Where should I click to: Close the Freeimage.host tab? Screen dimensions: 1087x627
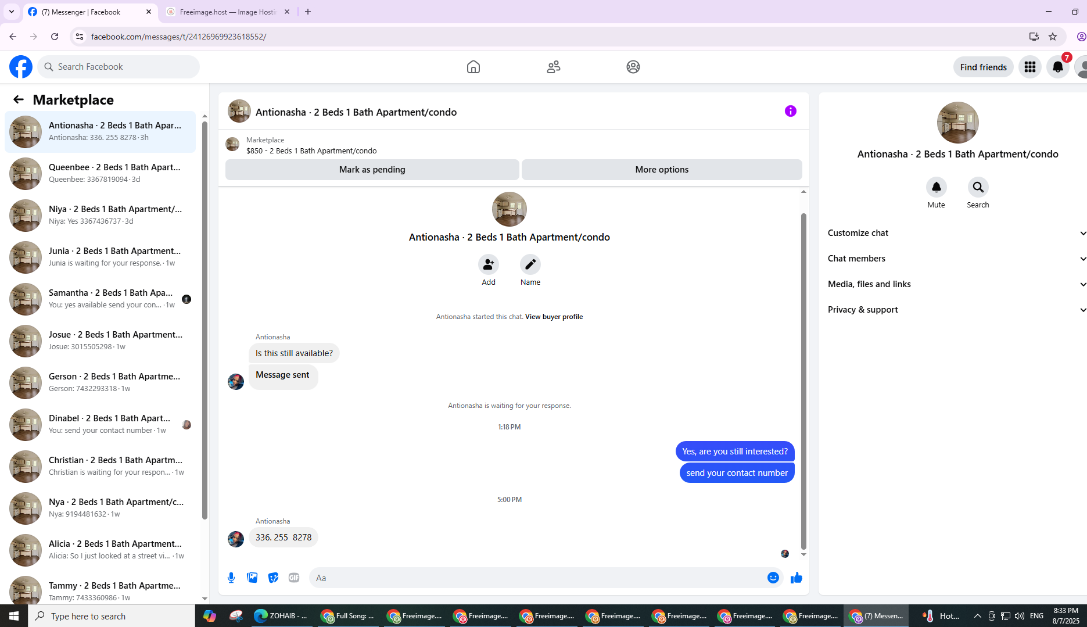coord(287,12)
